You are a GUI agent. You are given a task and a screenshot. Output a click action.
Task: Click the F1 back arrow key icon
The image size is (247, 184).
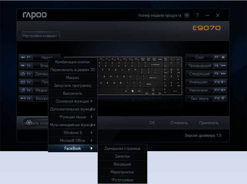click(25, 57)
